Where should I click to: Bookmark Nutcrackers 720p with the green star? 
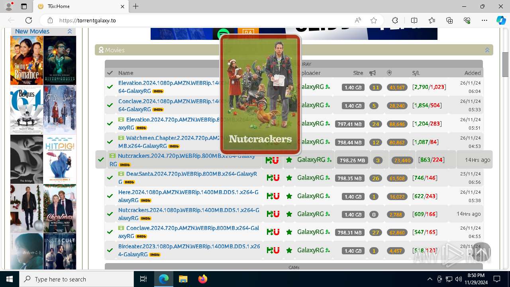[289, 160]
